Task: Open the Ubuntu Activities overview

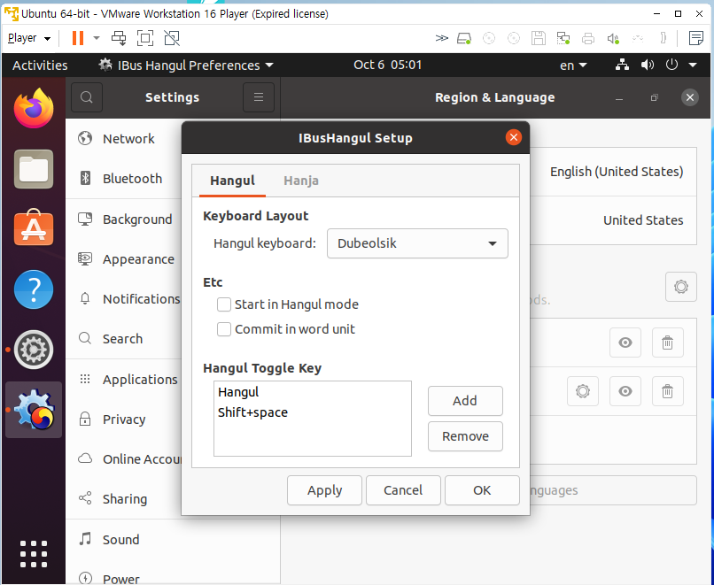Action: pos(40,65)
